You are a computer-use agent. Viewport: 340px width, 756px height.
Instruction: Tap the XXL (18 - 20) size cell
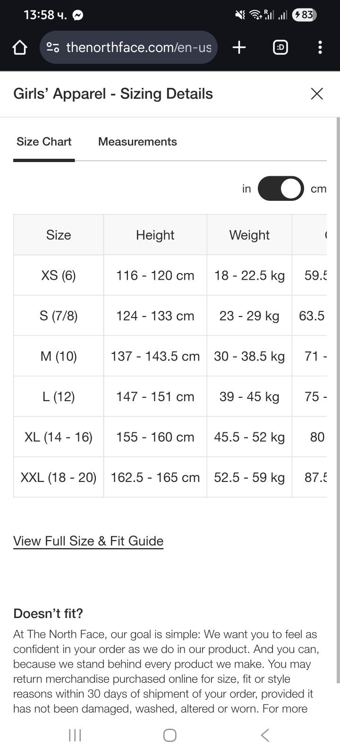click(59, 477)
